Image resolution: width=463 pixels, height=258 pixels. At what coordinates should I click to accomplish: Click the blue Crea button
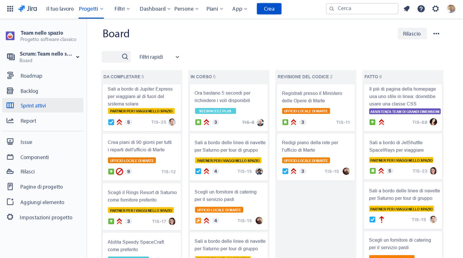[x=269, y=9]
